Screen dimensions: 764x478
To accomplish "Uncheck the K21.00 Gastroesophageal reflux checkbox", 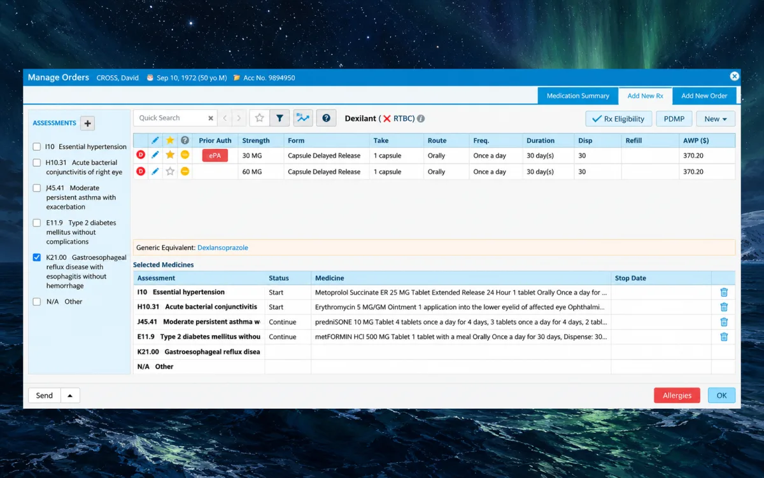I will [37, 258].
